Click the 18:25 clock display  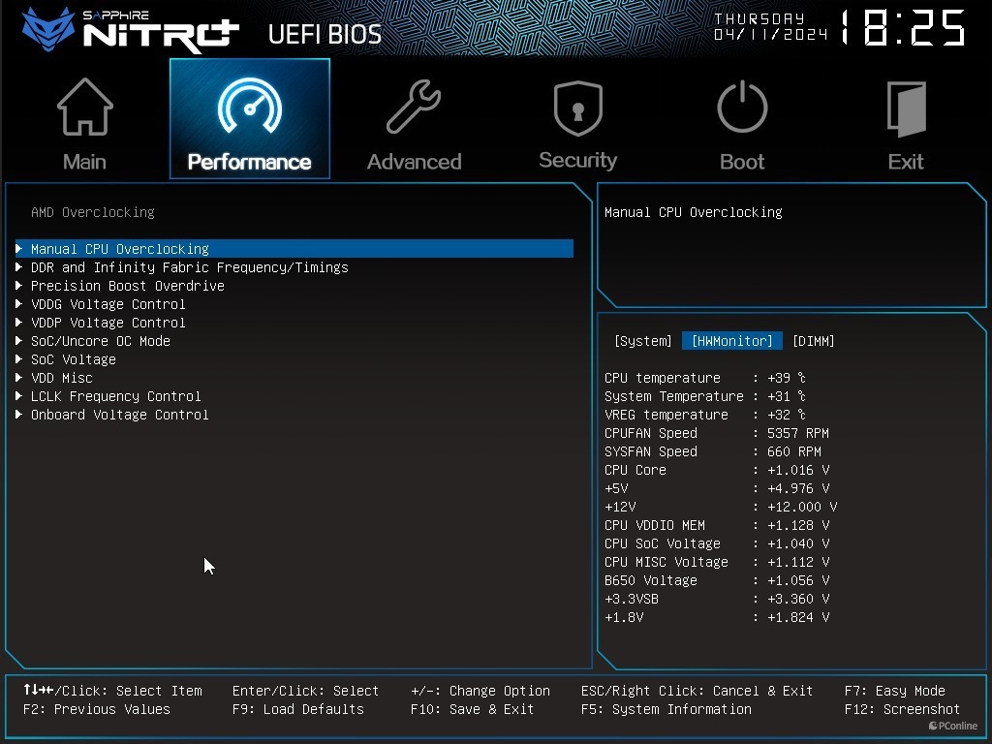click(x=904, y=28)
